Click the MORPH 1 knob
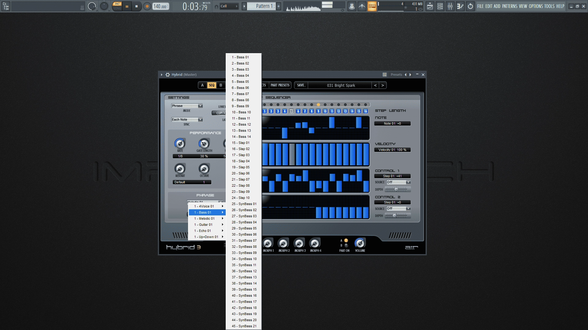The height and width of the screenshot is (330, 588). [268, 244]
